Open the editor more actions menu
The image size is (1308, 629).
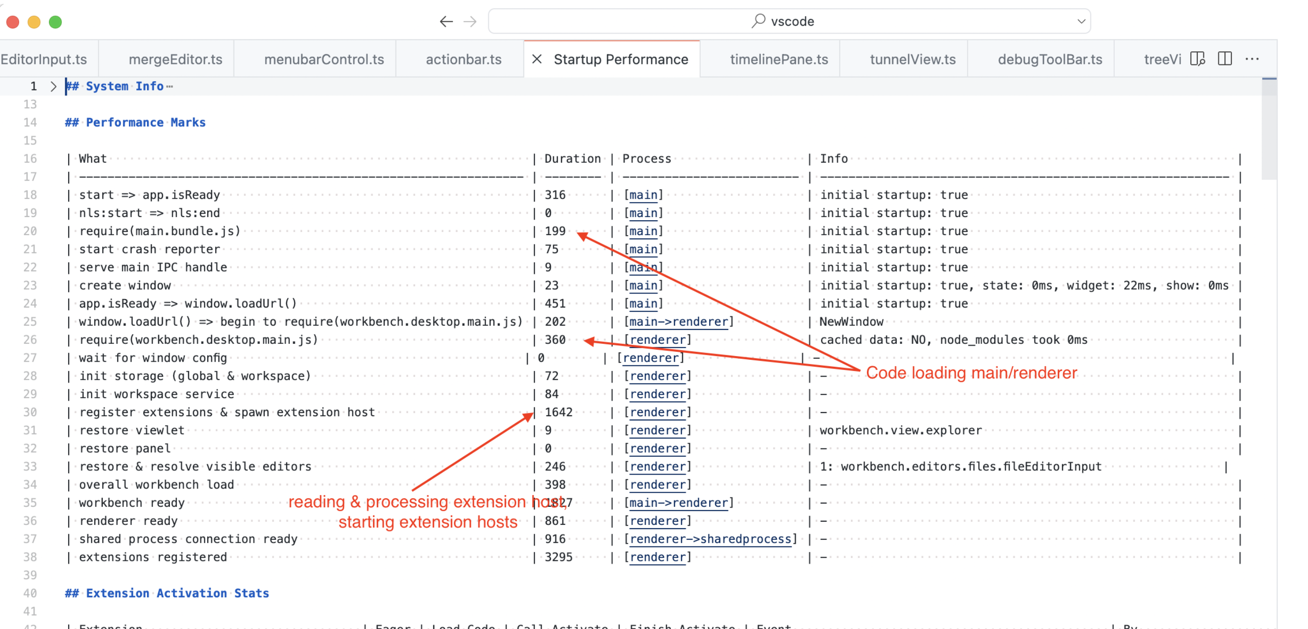coord(1252,59)
